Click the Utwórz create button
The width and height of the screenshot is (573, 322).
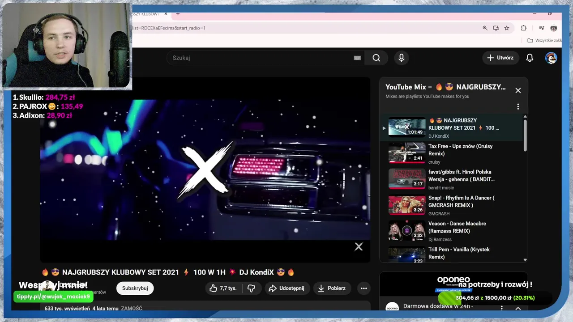500,58
